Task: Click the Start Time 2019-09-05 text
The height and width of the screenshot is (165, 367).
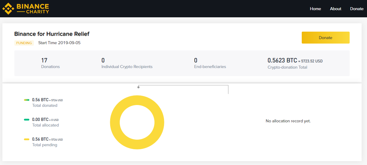Action: 59,43
